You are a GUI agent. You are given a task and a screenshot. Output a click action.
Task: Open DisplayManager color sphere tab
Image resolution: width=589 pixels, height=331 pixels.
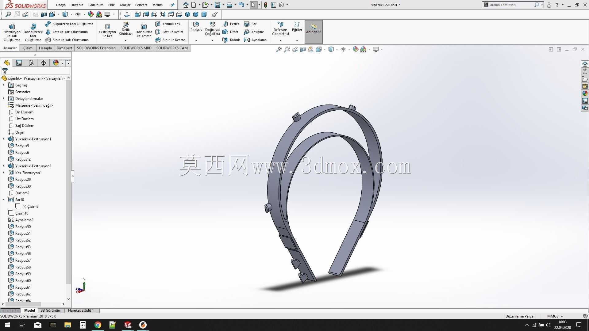click(56, 63)
